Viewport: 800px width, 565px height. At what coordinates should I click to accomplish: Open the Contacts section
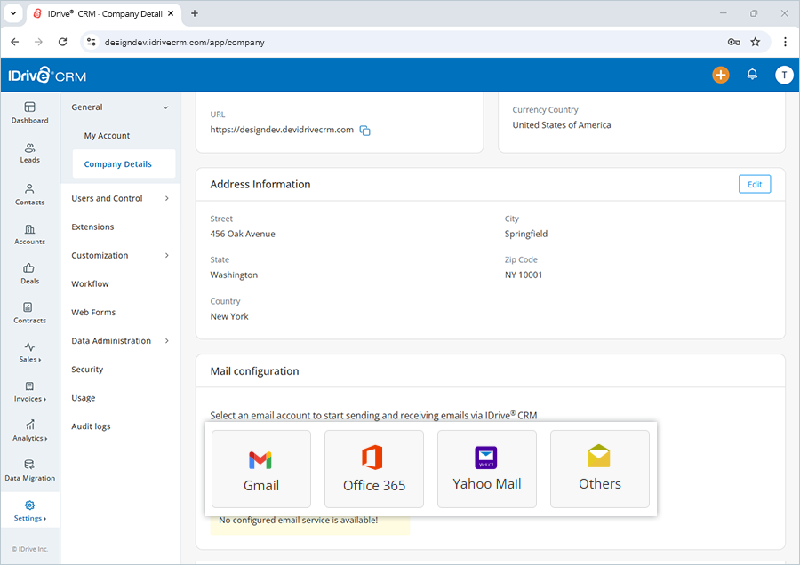29,195
